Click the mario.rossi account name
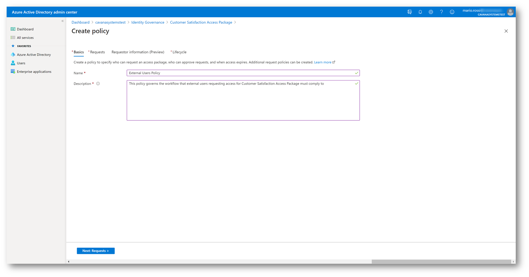Screen dimensions: 529x277 click(x=472, y=10)
